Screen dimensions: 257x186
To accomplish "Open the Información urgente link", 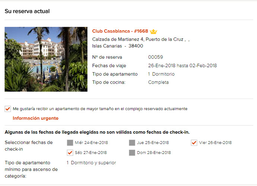I will (x=35, y=118).
